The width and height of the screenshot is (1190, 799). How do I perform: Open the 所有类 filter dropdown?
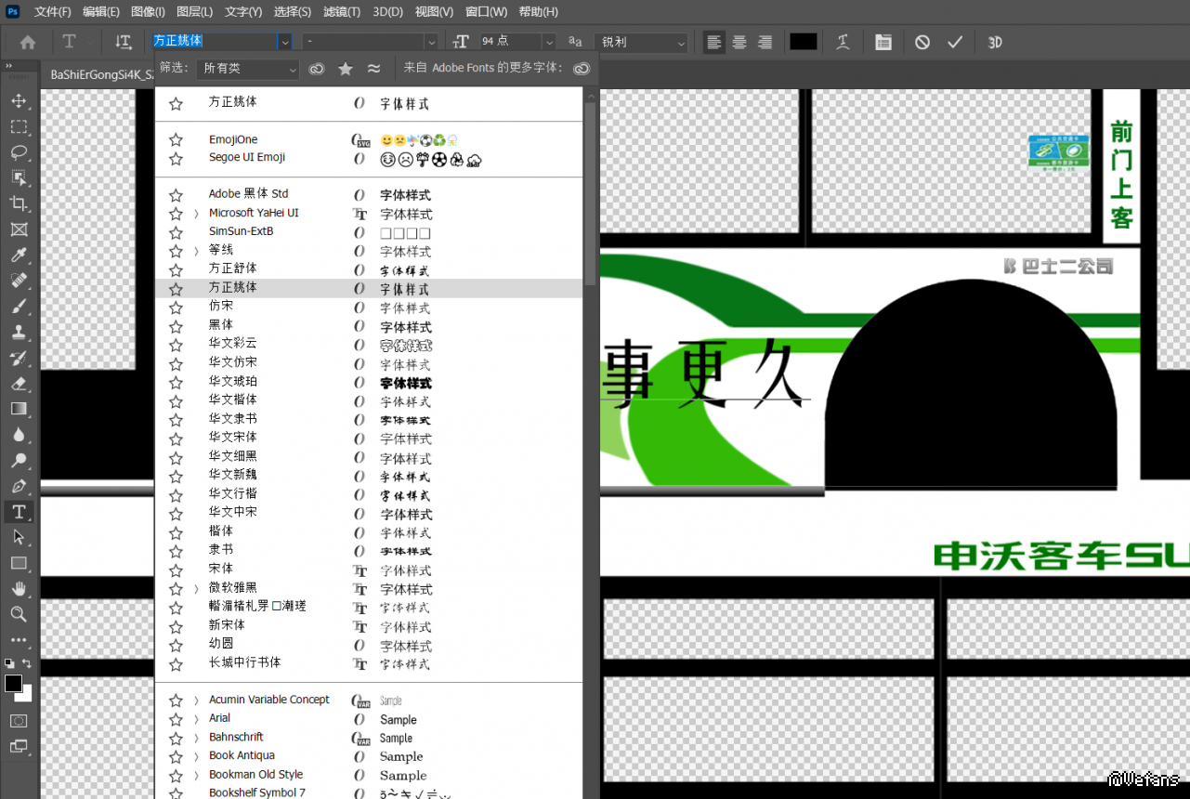click(x=249, y=69)
